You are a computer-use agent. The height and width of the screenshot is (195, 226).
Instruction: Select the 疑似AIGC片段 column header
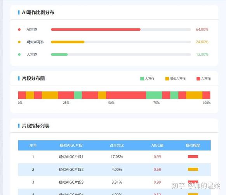71,145
